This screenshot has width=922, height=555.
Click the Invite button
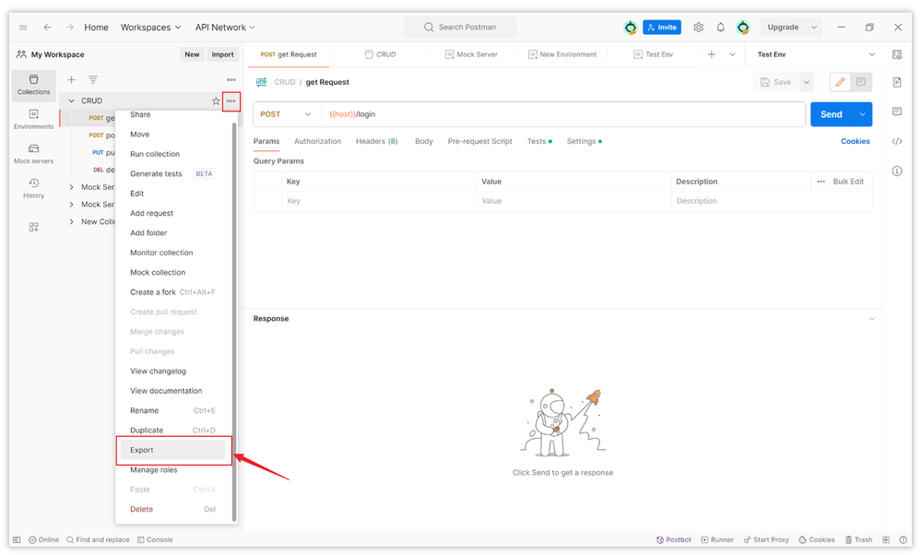[662, 27]
